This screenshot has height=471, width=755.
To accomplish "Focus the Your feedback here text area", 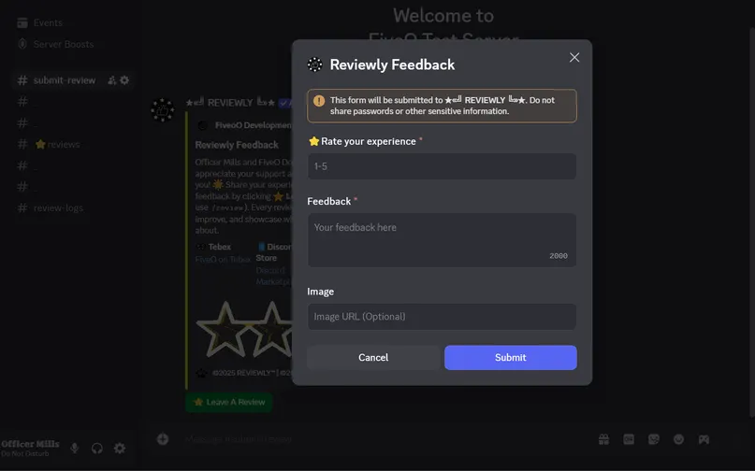I will (x=442, y=240).
